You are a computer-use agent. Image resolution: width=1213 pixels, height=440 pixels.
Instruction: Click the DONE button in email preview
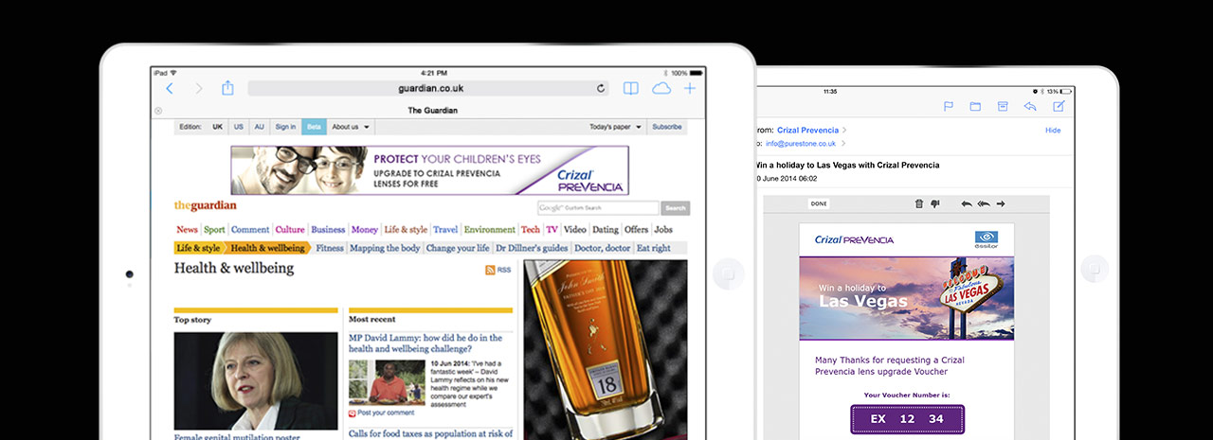(x=819, y=203)
